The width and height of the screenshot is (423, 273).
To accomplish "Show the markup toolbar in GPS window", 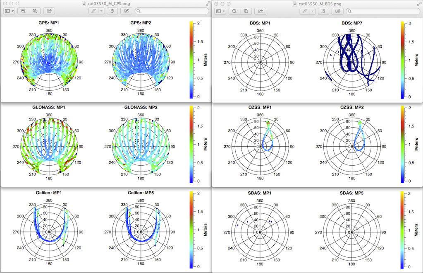I will [127, 11].
